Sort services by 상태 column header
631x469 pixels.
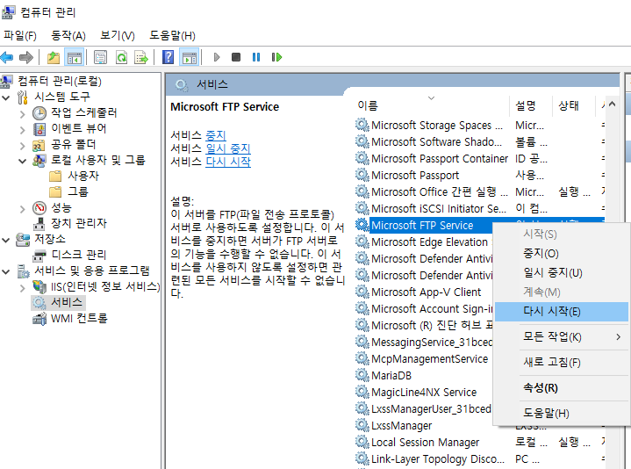[x=573, y=105]
